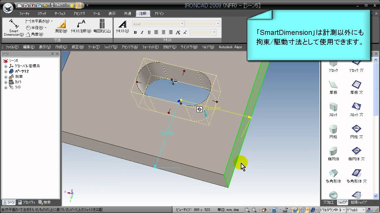380x213 pixels.
Task: Open the Autodesk Algor menu
Action: 230,47
